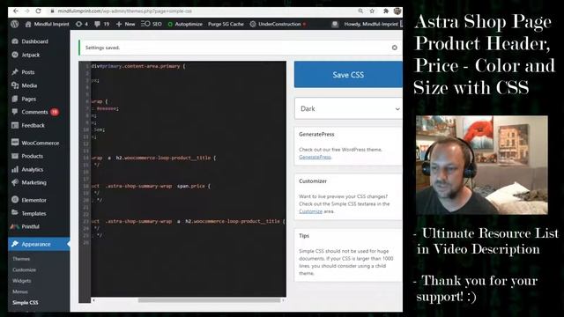Open the Themes submenu item
Viewport: 564px width, 317px height.
point(21,259)
